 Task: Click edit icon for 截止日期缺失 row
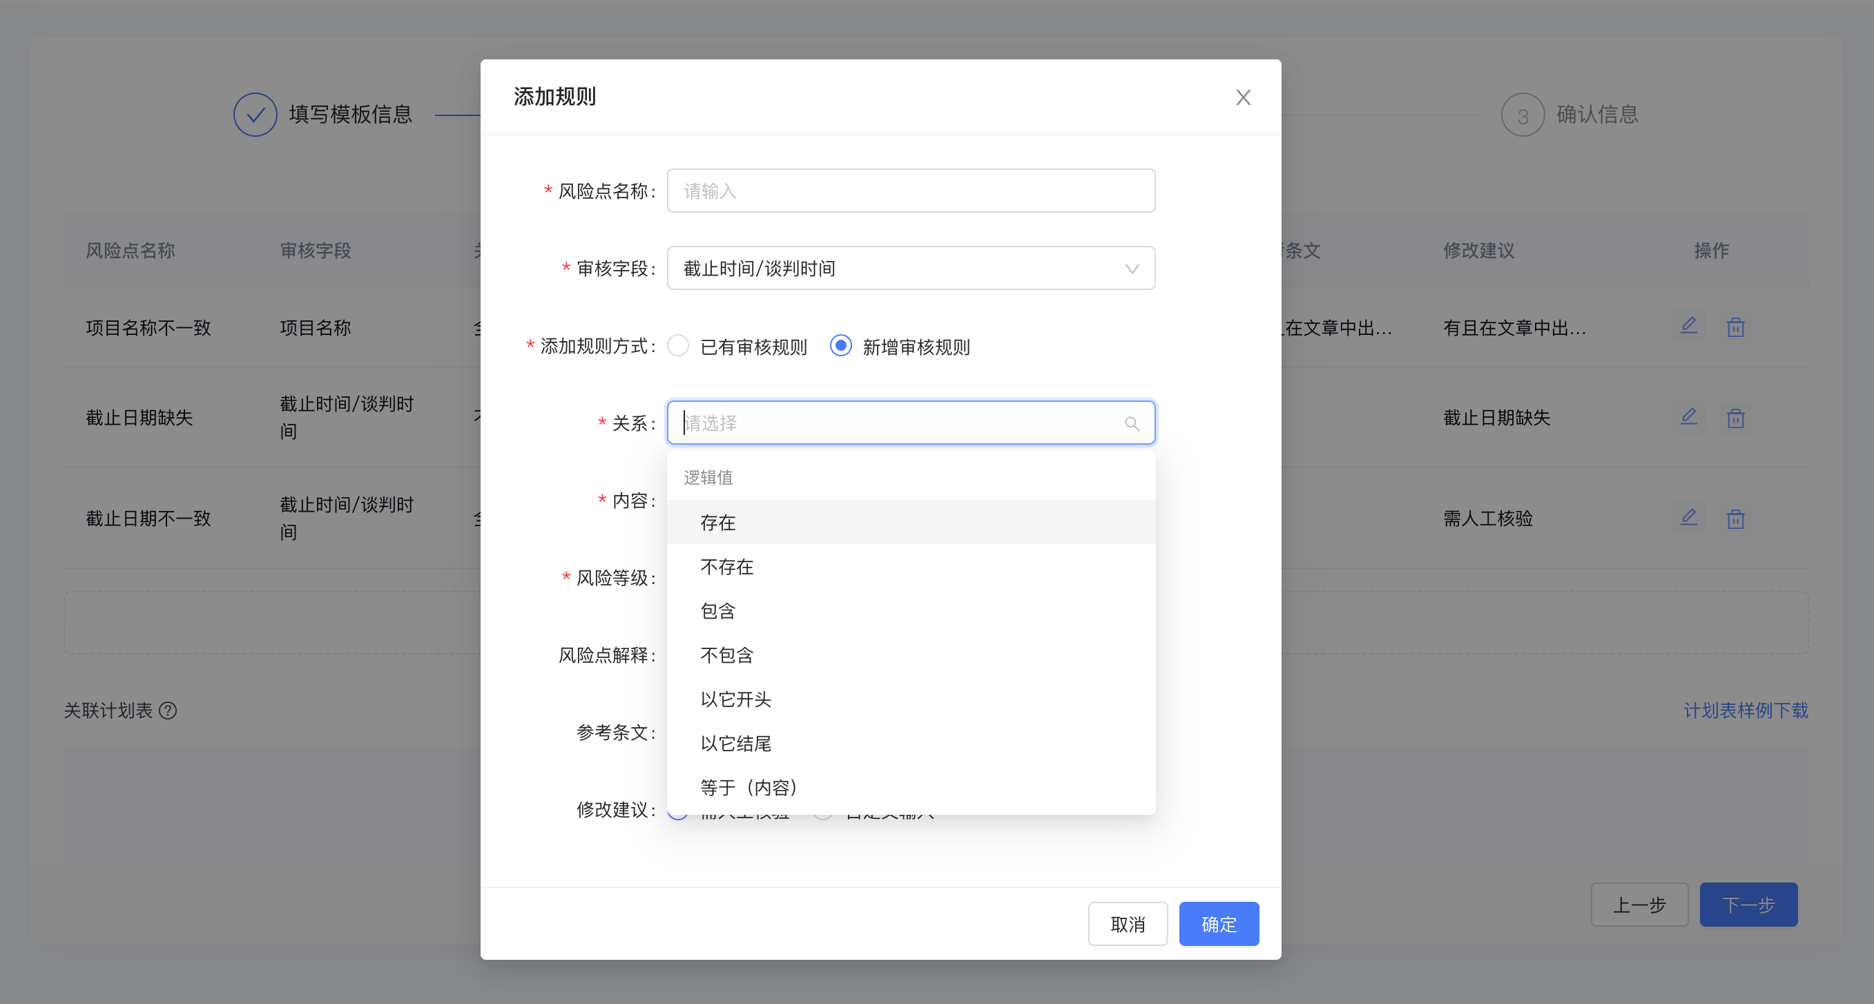click(1688, 417)
